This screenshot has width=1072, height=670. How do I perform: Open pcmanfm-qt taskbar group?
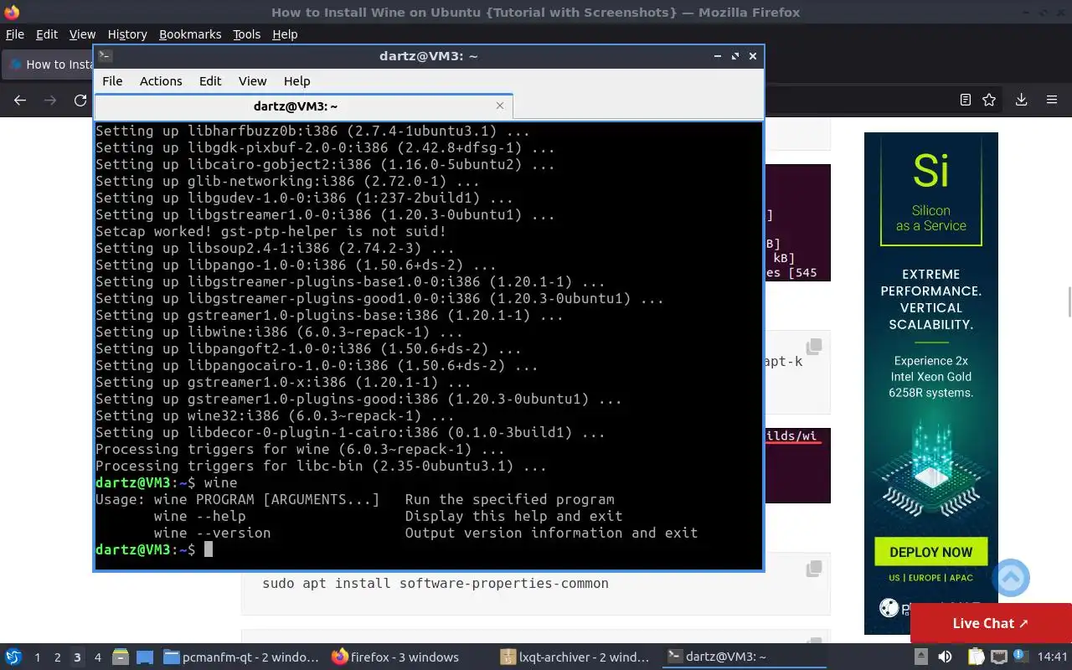click(x=241, y=657)
